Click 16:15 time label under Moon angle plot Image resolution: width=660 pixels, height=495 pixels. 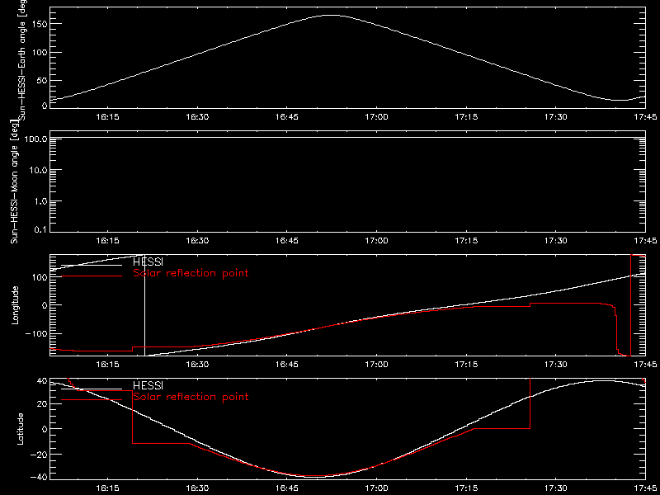tap(108, 241)
